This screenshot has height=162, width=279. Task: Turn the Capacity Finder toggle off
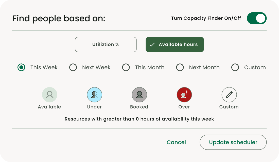257,18
